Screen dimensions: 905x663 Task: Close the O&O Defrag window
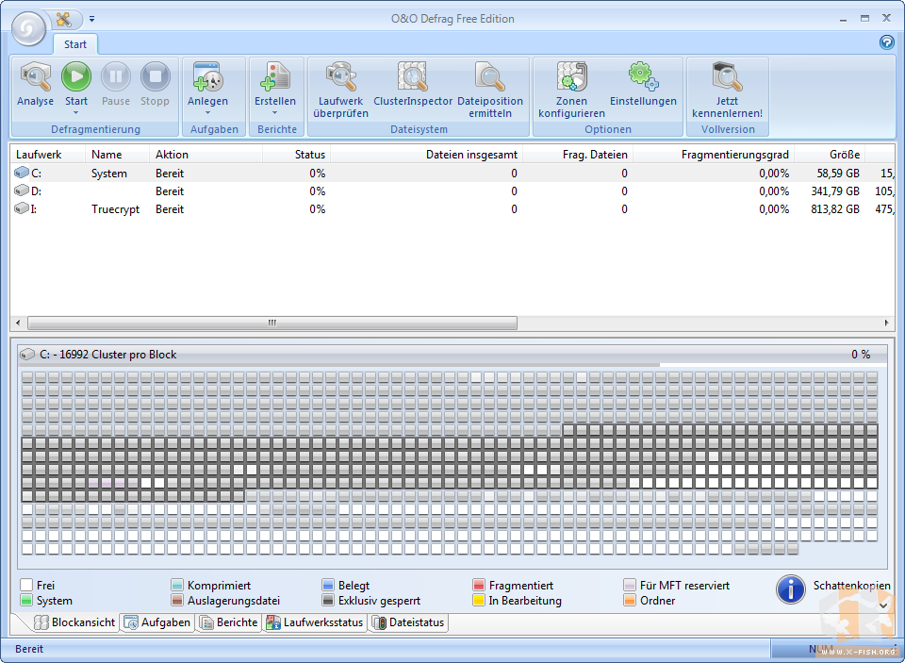pyautogui.click(x=886, y=19)
